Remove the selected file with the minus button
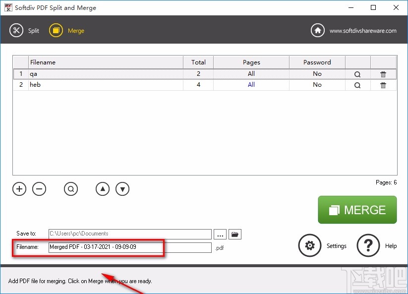Viewport: 408px width, 294px height. [39, 189]
